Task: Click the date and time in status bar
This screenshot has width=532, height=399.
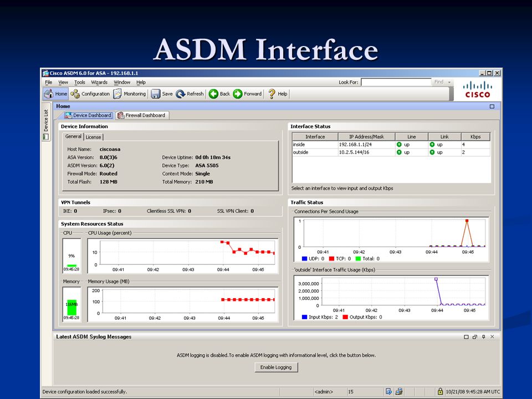Action: [473, 392]
